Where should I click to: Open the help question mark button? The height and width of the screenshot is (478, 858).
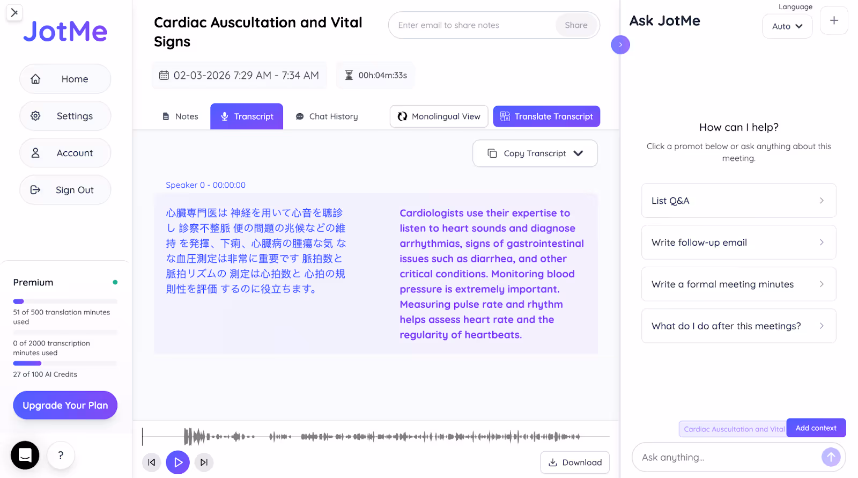61,455
